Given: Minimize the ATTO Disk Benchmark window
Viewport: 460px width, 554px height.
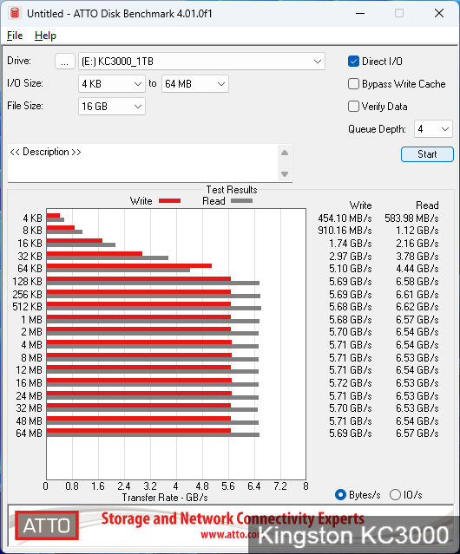Looking at the screenshot, I should click(x=360, y=13).
